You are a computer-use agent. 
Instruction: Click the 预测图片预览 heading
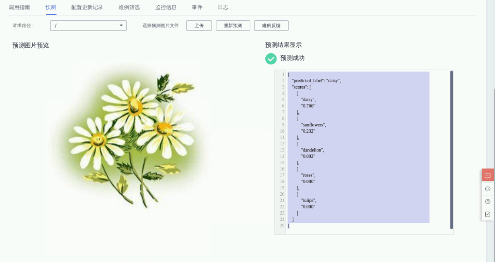[31, 45]
